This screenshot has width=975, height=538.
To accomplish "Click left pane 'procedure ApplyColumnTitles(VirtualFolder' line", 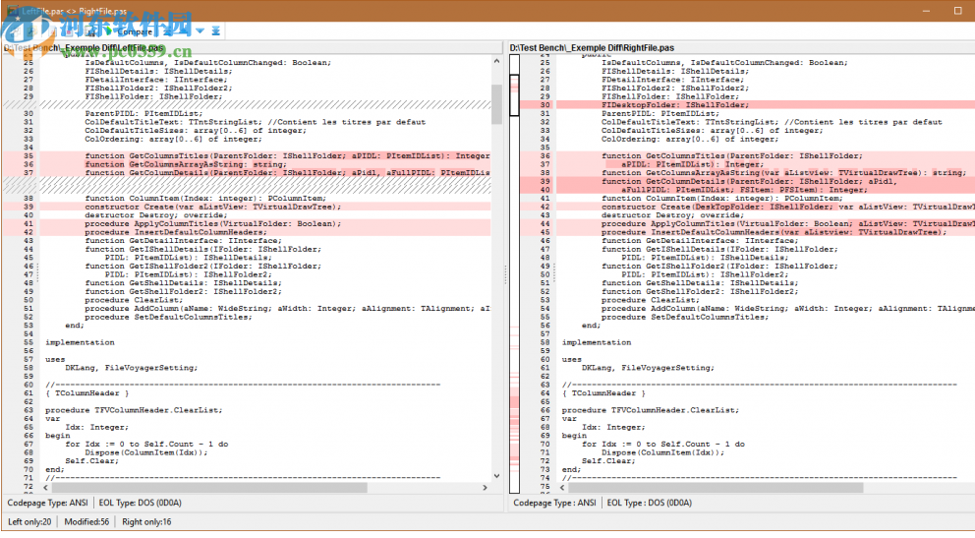I will click(212, 224).
